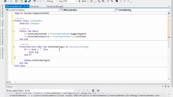Click the 'End Class' line
This screenshot has width=173, height=97.
20,66
